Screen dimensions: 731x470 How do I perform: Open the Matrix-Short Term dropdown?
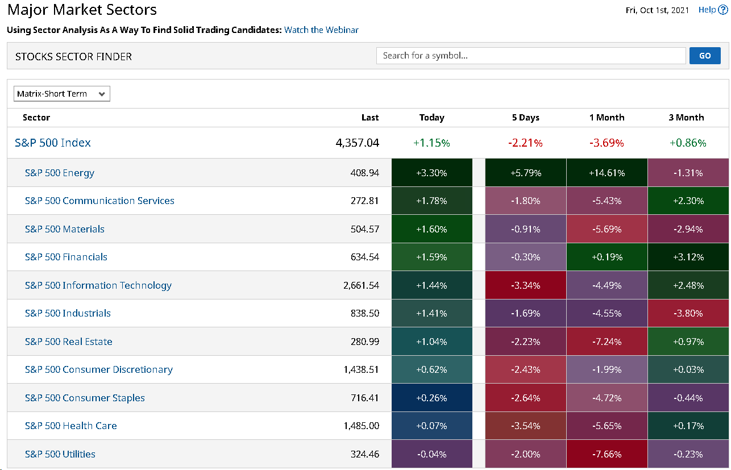click(62, 94)
